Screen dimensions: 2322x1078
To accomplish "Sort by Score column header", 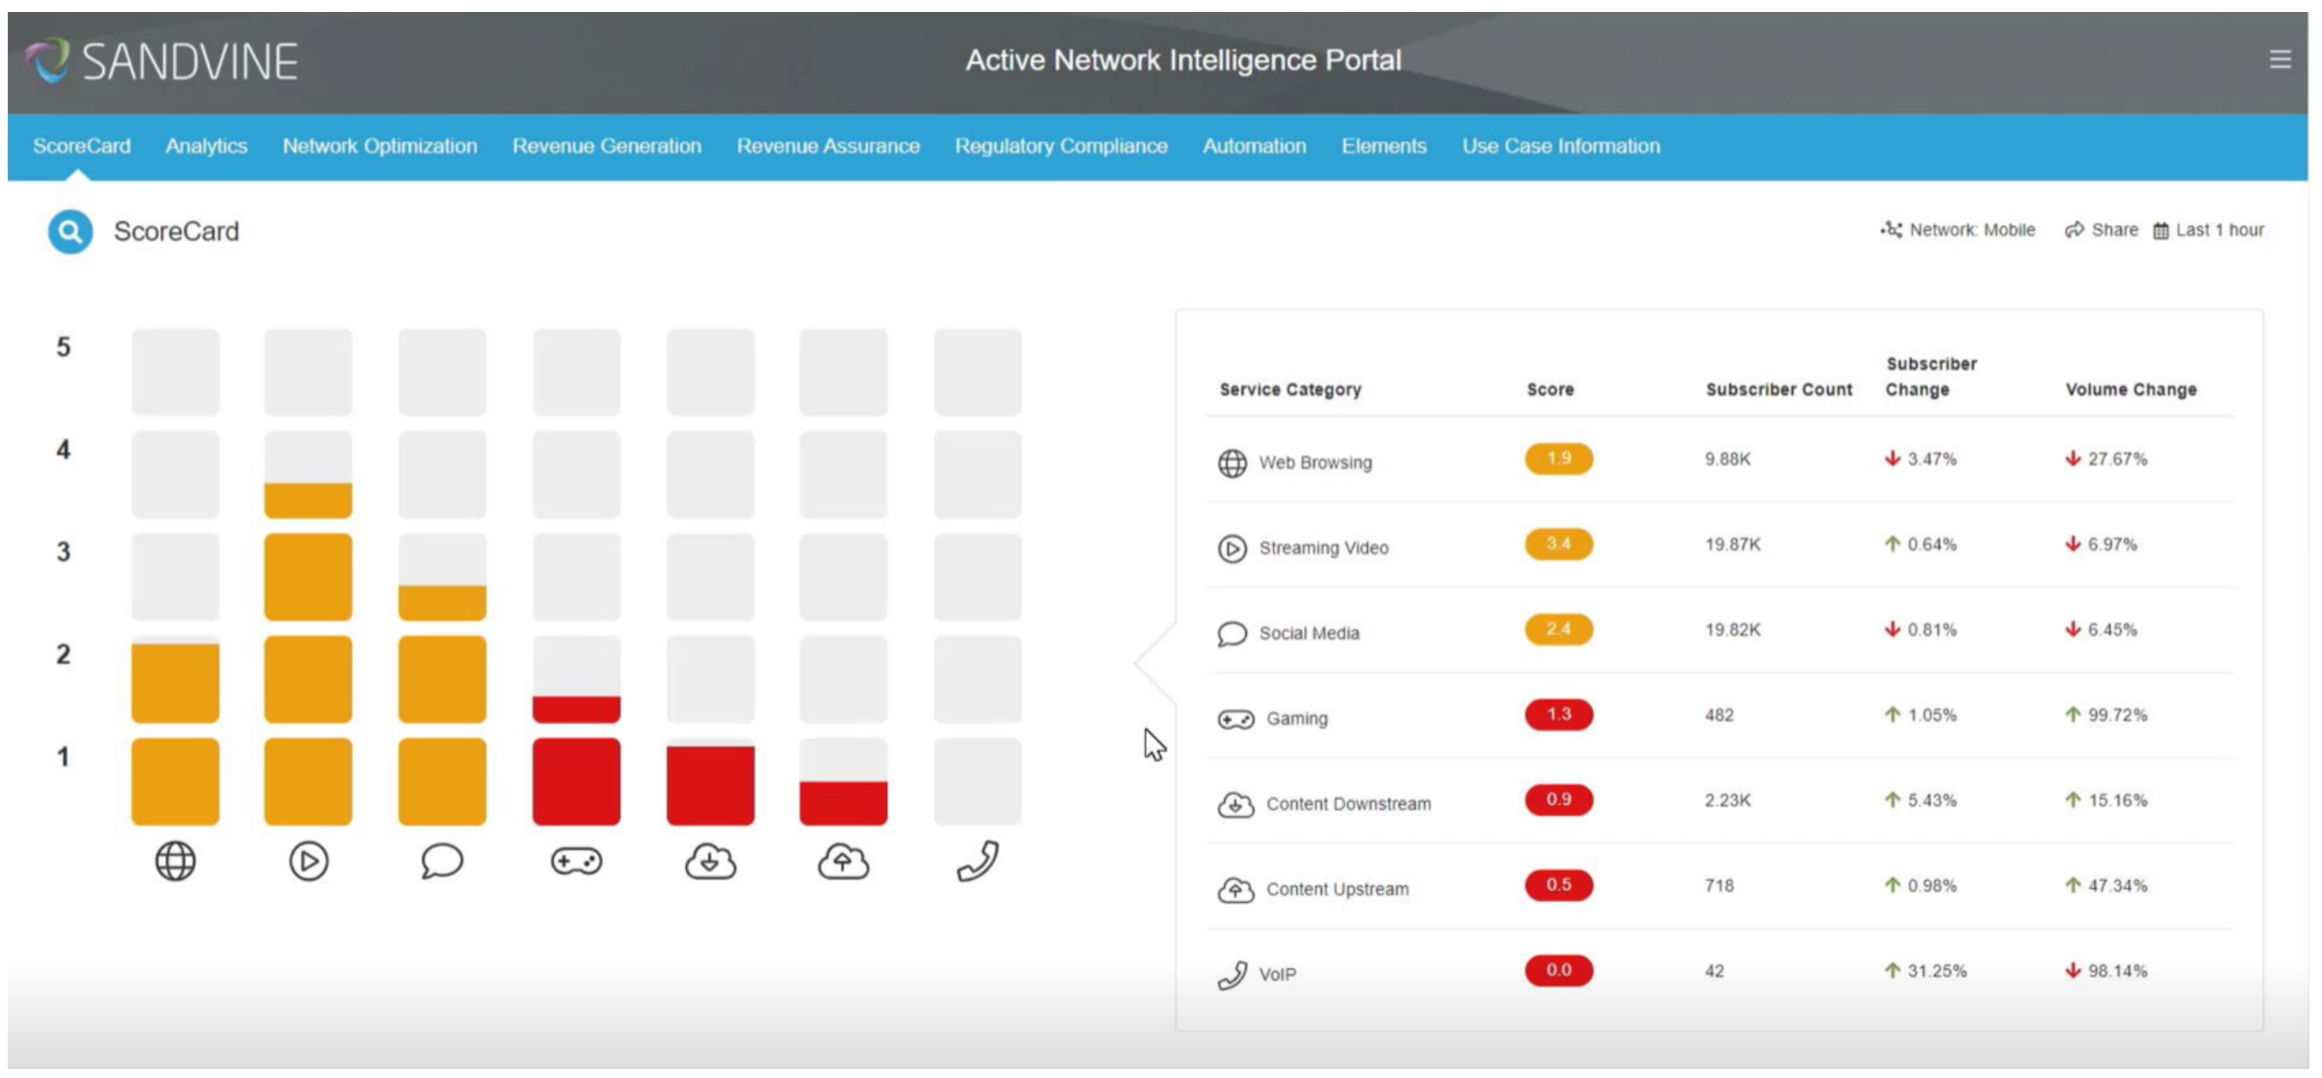I will (x=1550, y=390).
